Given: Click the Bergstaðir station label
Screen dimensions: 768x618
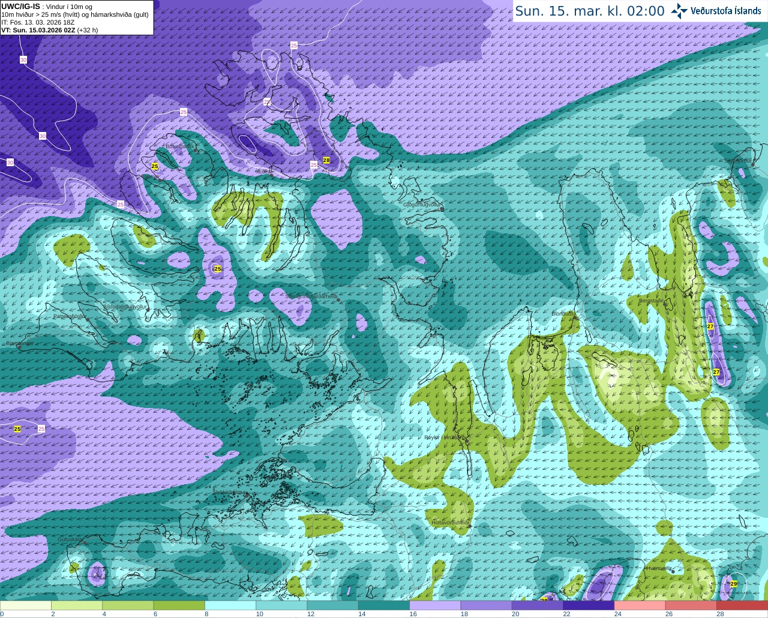Looking at the screenshot, I should 652,301.
